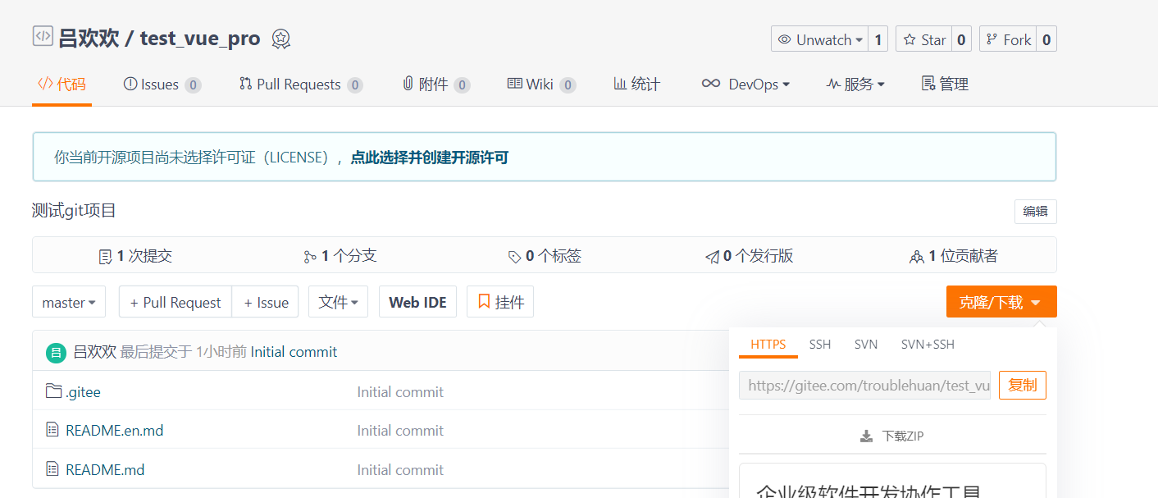Click the .gitee folder icon
1158x498 pixels.
53,391
